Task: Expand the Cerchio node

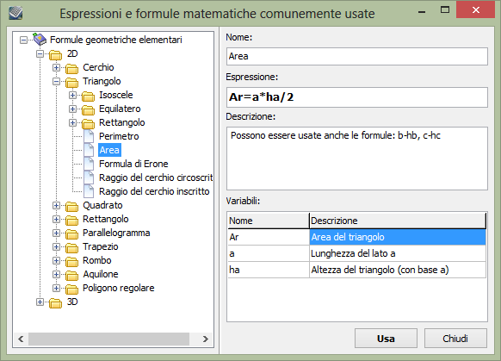Action: (x=56, y=67)
